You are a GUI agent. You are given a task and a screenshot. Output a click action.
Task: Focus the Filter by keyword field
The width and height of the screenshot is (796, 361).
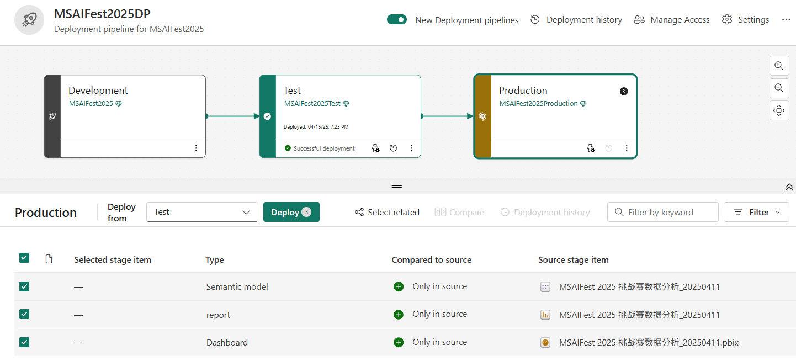663,212
